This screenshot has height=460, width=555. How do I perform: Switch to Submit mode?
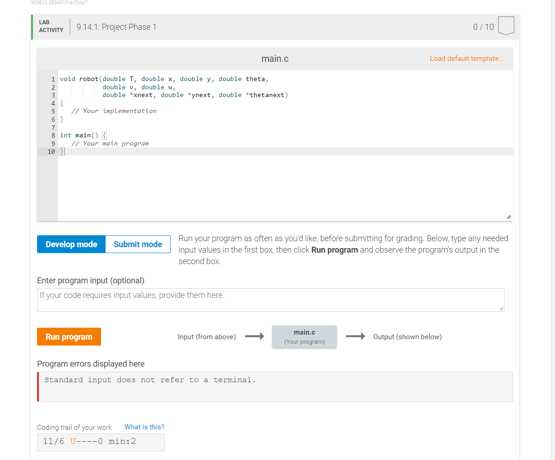[138, 244]
